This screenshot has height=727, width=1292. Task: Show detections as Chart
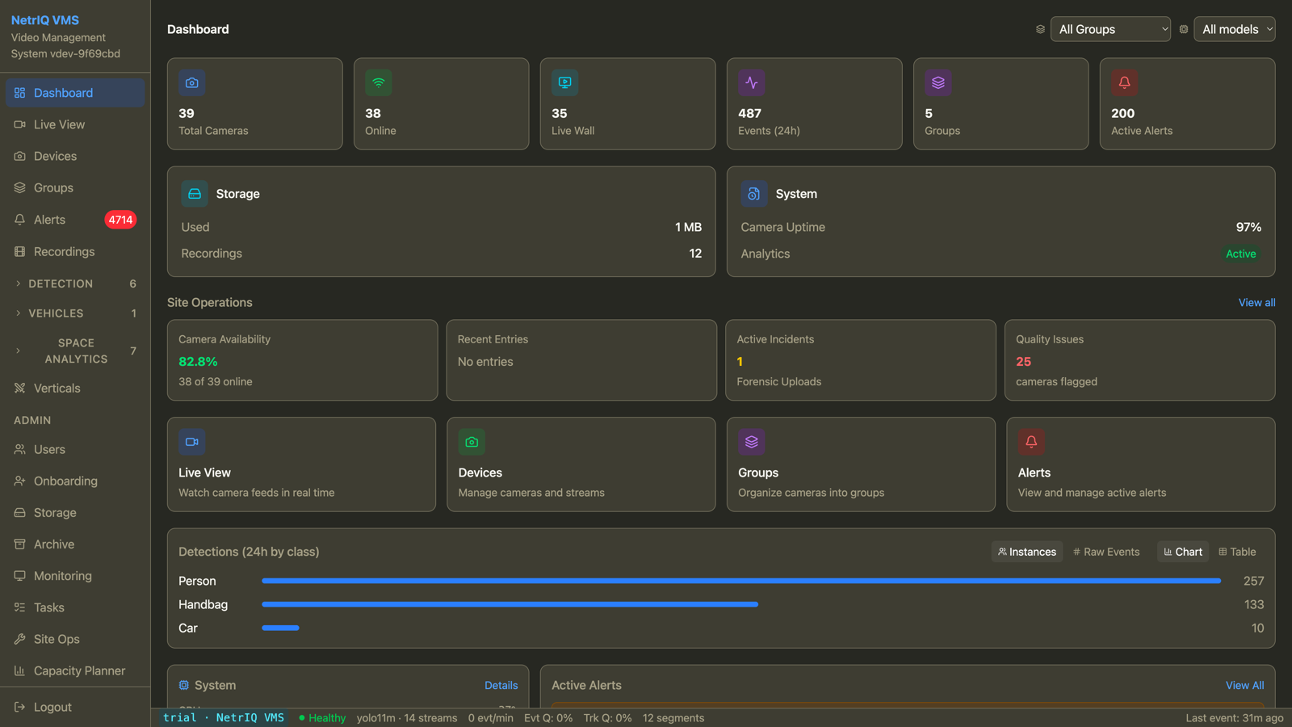click(1183, 552)
